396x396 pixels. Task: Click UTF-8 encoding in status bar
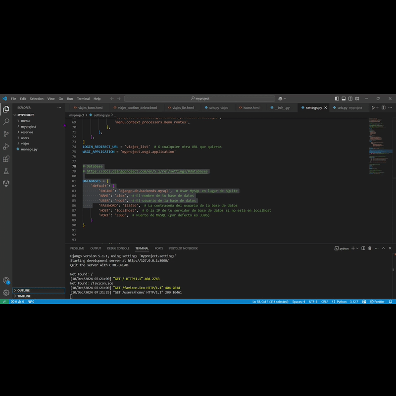click(x=313, y=301)
